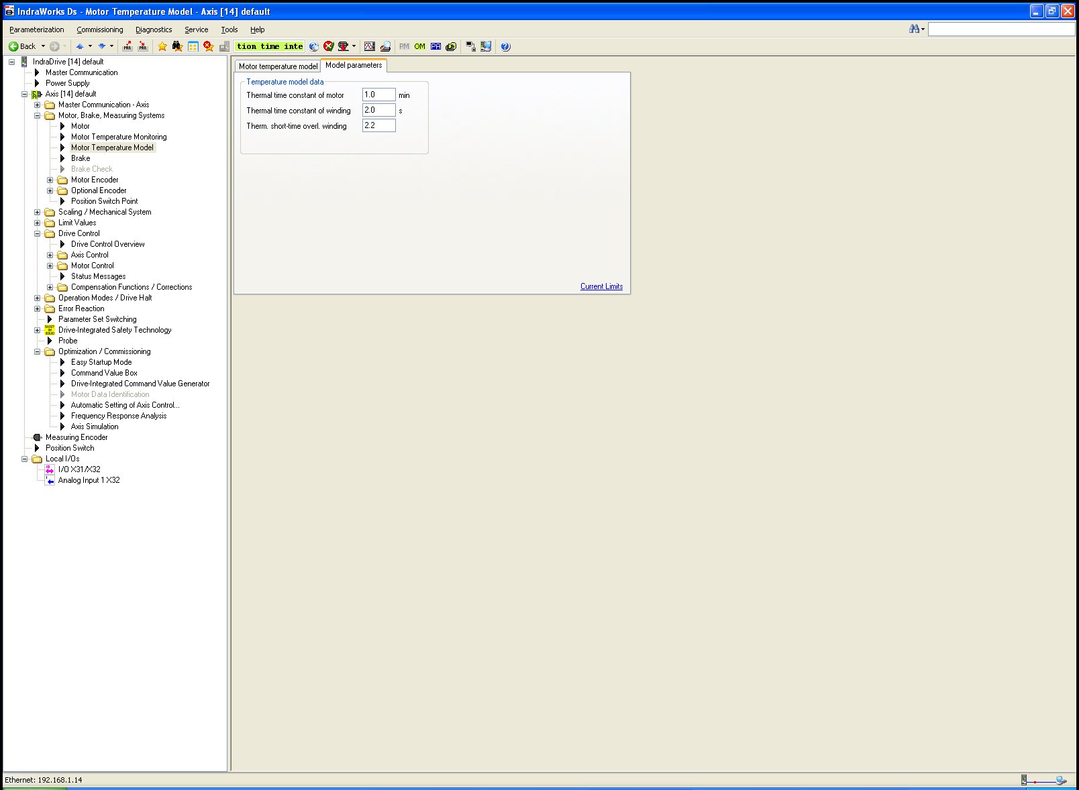Open the Back button history dropdown arrow
Image resolution: width=1079 pixels, height=790 pixels.
[x=43, y=46]
